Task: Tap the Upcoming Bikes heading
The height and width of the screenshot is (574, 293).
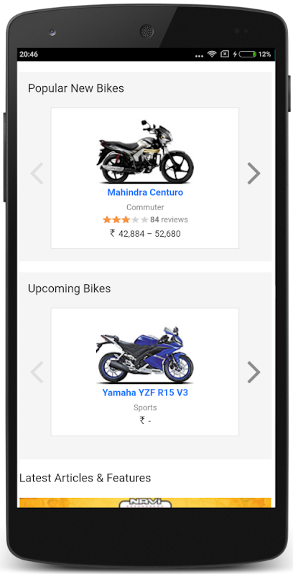Action: pyautogui.click(x=69, y=288)
